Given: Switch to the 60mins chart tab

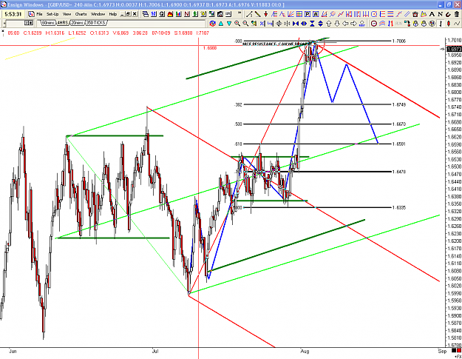Looking at the screenshot, I should coord(48,23).
